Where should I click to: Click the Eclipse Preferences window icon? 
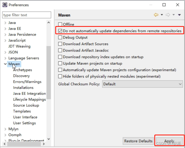5,5
